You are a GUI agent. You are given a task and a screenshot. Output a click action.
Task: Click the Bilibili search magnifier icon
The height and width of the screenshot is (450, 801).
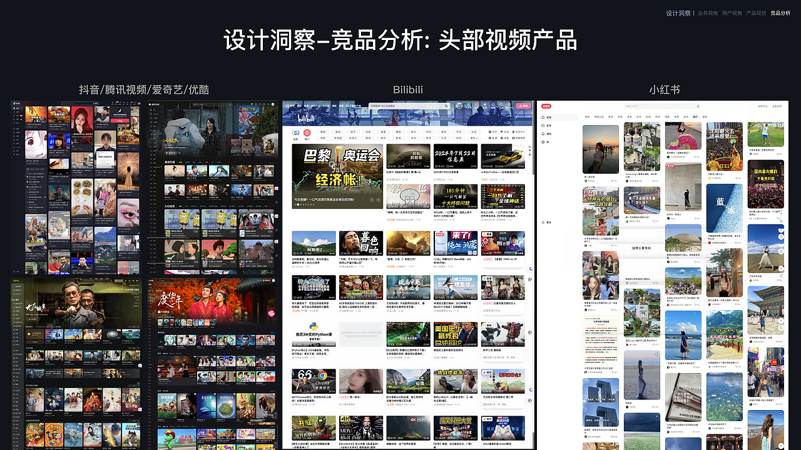(x=446, y=106)
